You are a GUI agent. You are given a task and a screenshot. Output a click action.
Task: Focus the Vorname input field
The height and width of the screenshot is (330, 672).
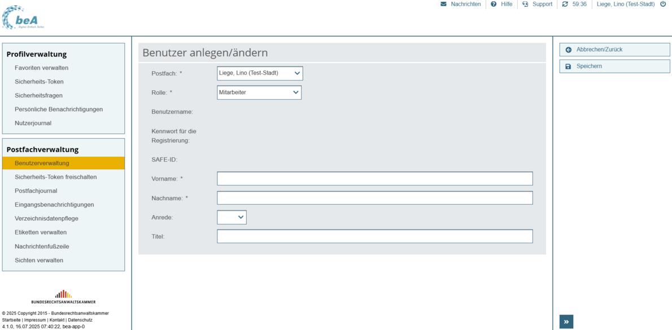374,179
